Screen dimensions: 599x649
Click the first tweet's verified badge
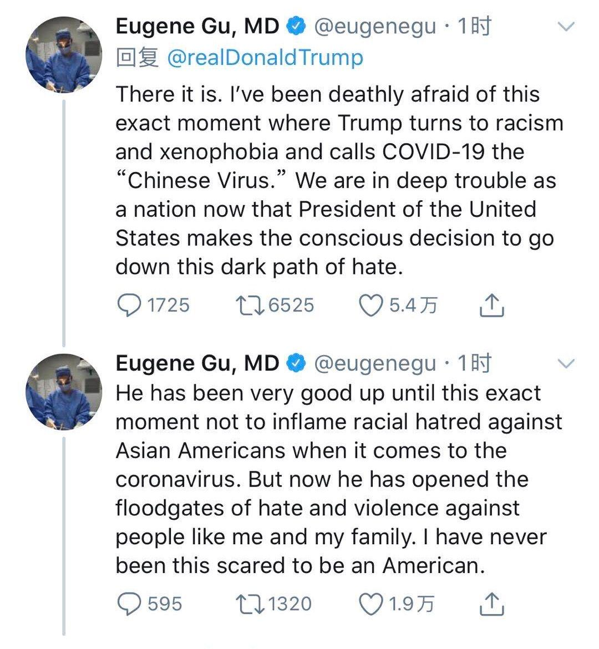point(296,26)
